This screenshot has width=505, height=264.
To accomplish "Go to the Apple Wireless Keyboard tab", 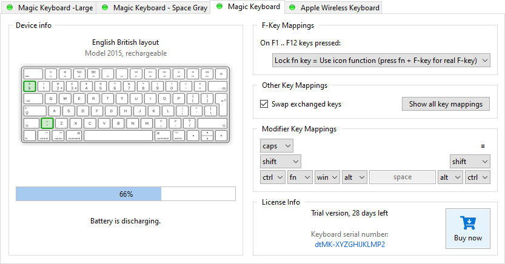I will pyautogui.click(x=333, y=8).
